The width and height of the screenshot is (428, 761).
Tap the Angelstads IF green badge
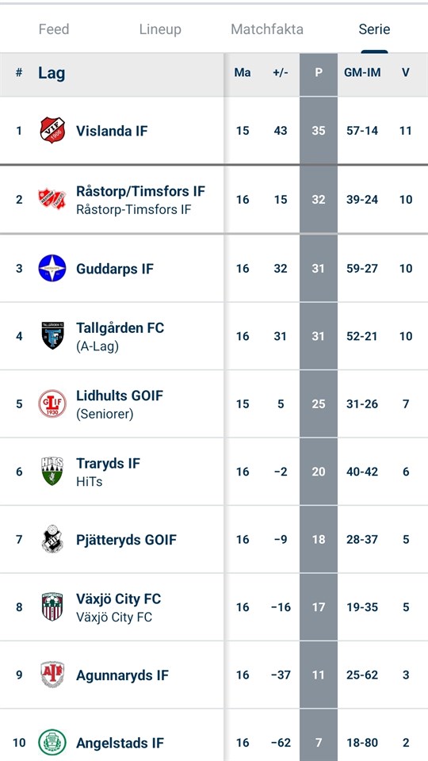tap(52, 742)
